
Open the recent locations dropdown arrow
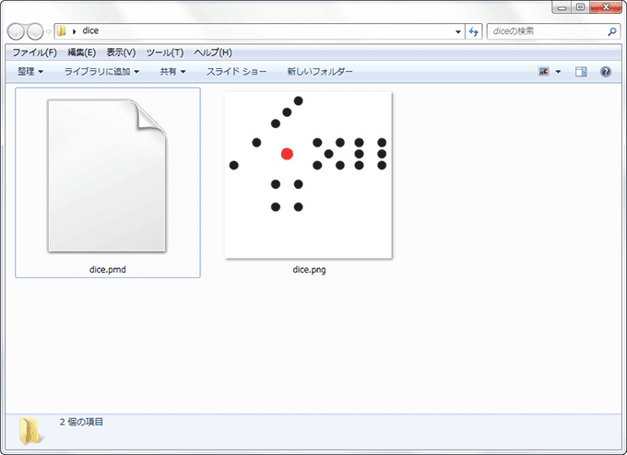[49, 31]
